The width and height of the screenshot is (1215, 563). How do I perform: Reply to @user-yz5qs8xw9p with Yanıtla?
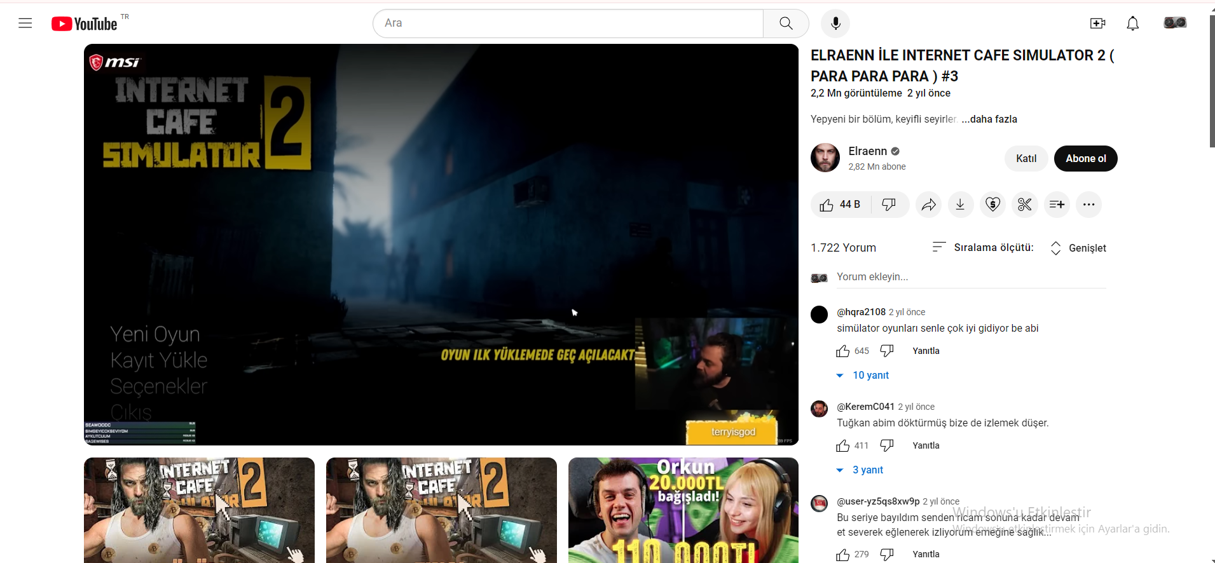tap(926, 555)
